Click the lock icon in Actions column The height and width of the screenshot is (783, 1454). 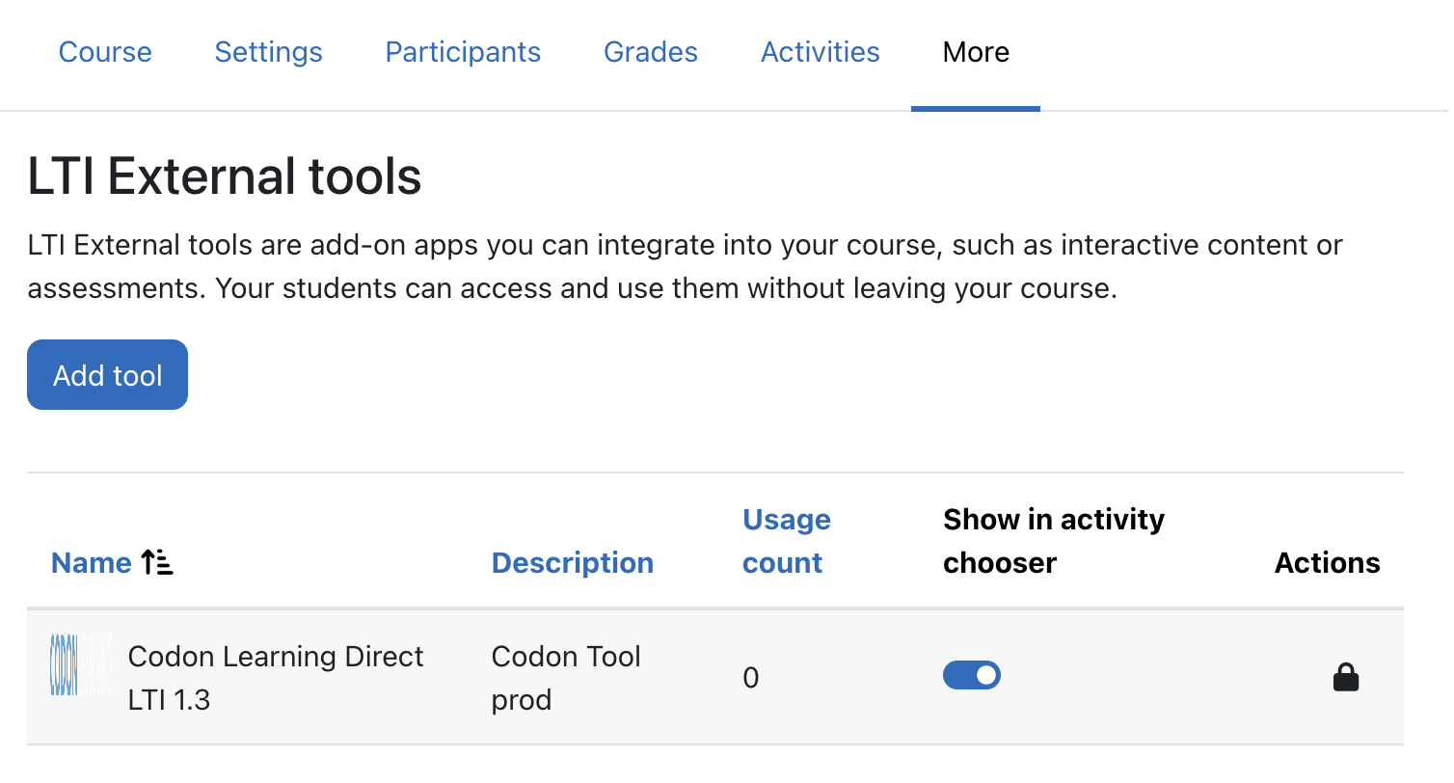tap(1345, 678)
